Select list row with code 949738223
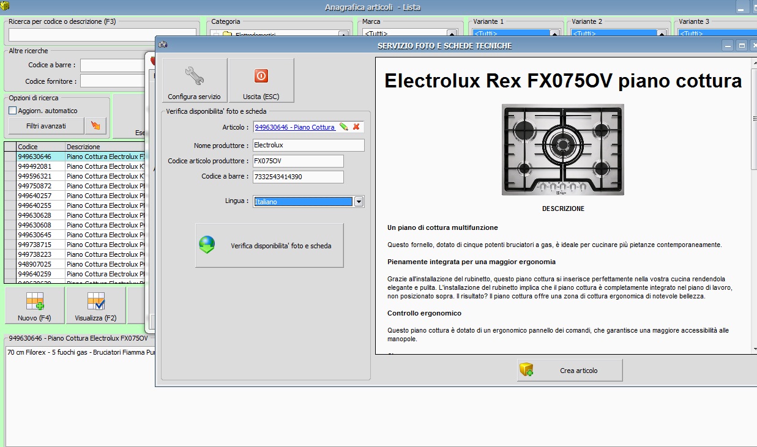This screenshot has width=757, height=447. [x=75, y=254]
